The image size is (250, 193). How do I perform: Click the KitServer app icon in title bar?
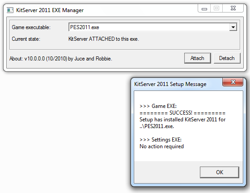point(10,10)
